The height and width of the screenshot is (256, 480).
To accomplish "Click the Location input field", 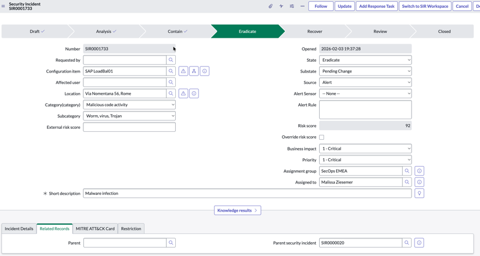I will point(125,94).
